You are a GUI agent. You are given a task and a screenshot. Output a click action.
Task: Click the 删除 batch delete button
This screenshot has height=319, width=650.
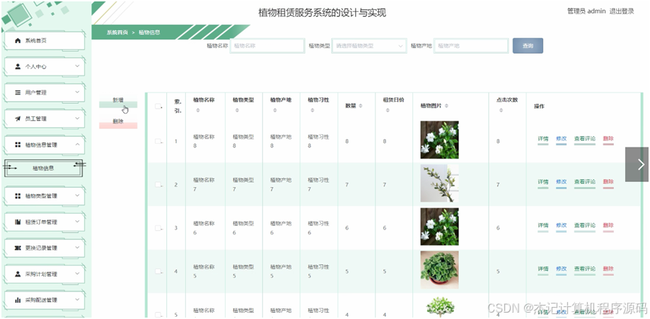tap(118, 124)
